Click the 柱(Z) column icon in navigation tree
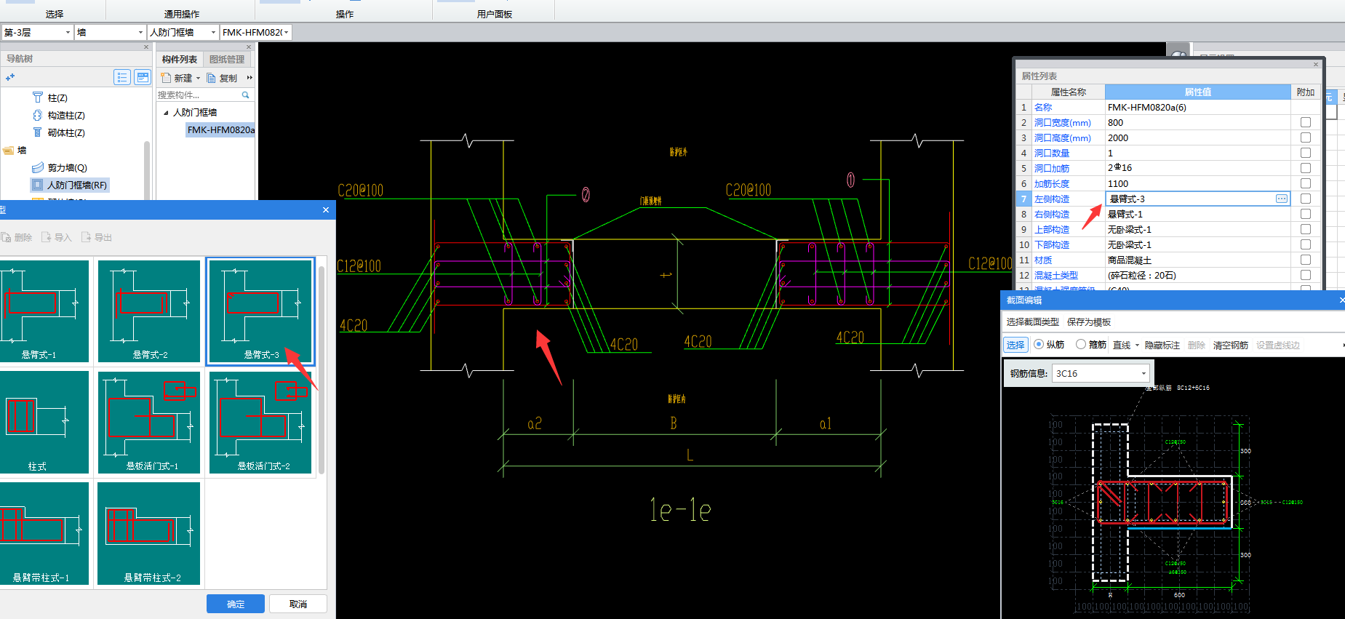Viewport: 1345px width, 619px height. [38, 97]
